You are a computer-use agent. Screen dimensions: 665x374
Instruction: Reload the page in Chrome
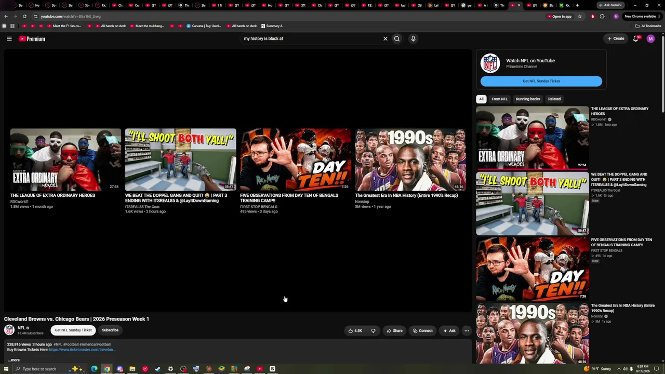24,16
